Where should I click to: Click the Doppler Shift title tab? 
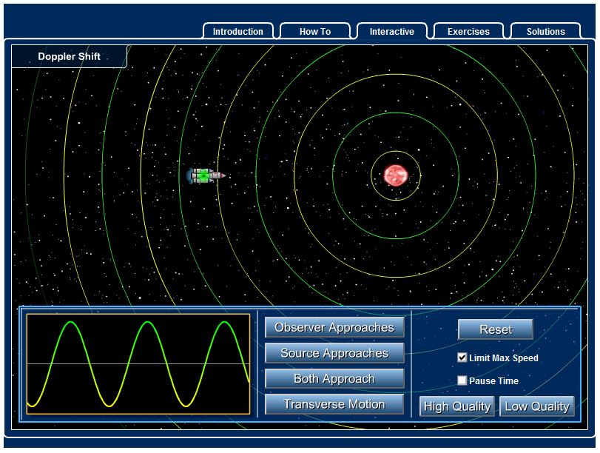(70, 56)
